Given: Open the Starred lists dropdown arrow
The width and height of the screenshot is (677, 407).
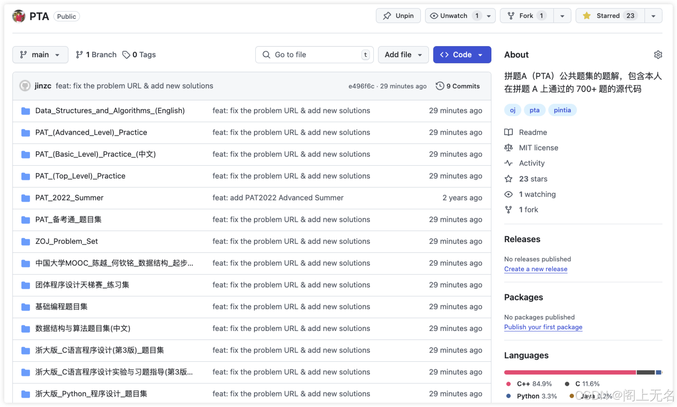Looking at the screenshot, I should (x=653, y=16).
